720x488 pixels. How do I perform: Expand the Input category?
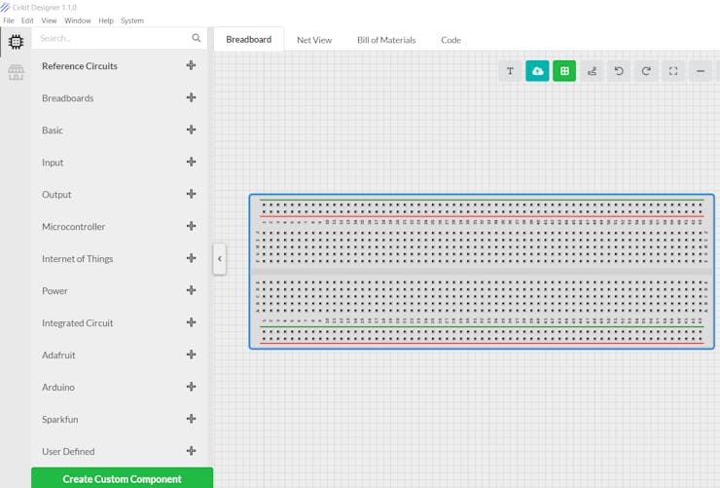pyautogui.click(x=192, y=162)
